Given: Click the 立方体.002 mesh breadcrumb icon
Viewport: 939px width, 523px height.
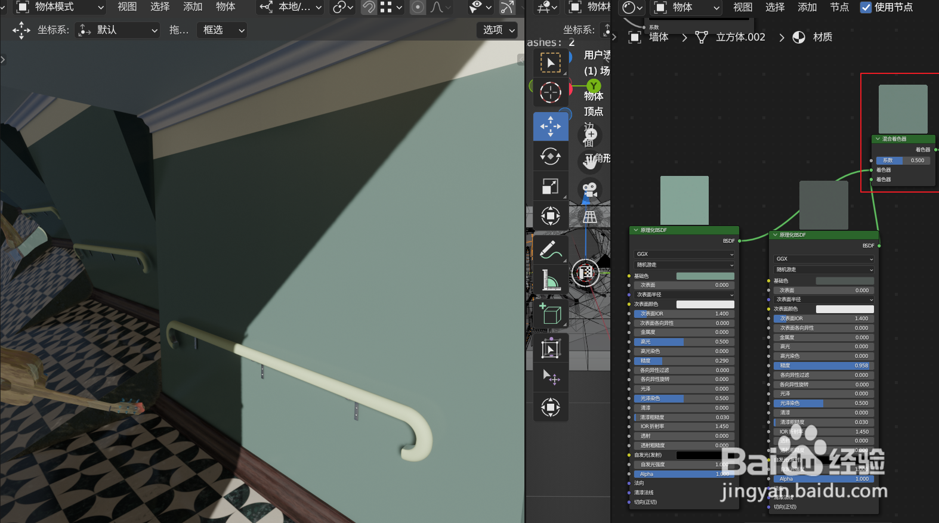Looking at the screenshot, I should tap(702, 37).
